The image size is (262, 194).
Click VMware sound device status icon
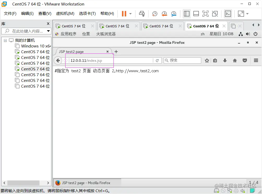(243, 191)
